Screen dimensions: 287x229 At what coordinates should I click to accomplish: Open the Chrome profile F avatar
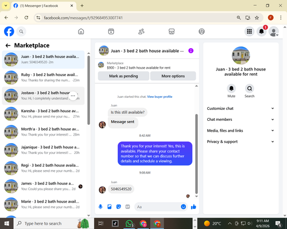270,18
